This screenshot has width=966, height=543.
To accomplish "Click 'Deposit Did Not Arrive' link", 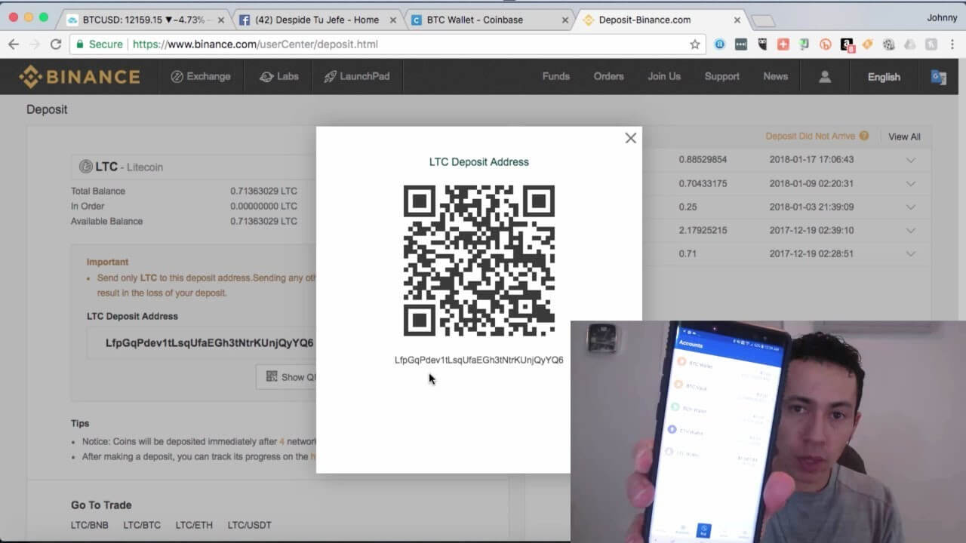I will point(810,137).
